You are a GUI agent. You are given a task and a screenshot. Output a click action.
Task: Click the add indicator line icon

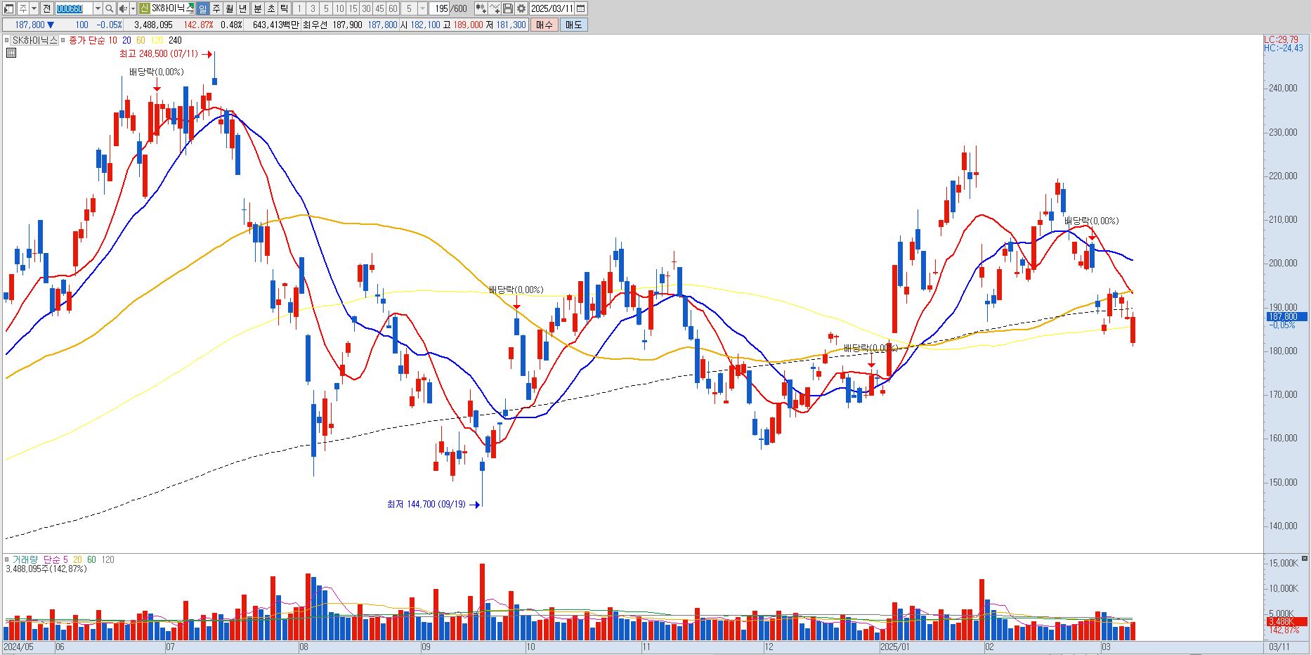495,8
